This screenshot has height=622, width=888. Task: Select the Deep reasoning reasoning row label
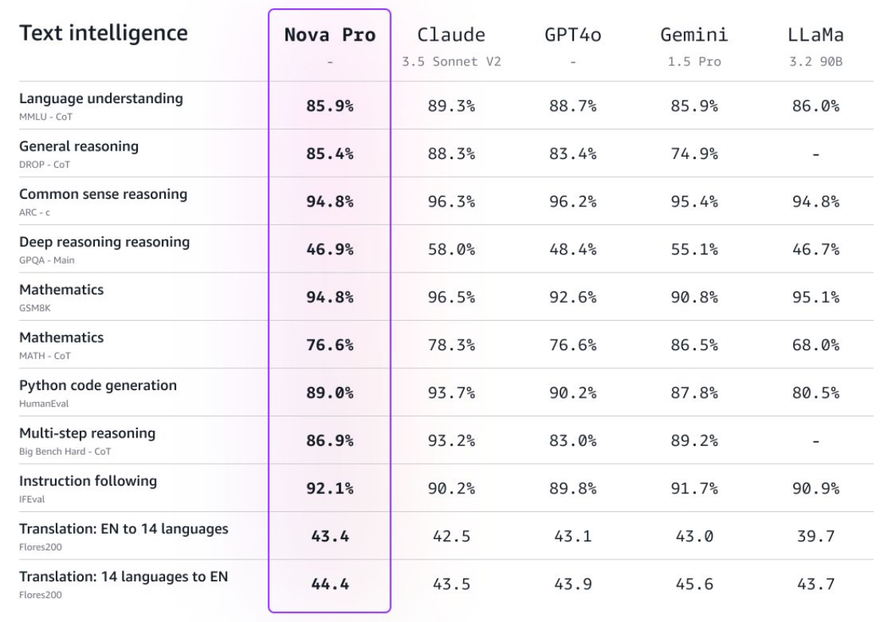tap(105, 242)
